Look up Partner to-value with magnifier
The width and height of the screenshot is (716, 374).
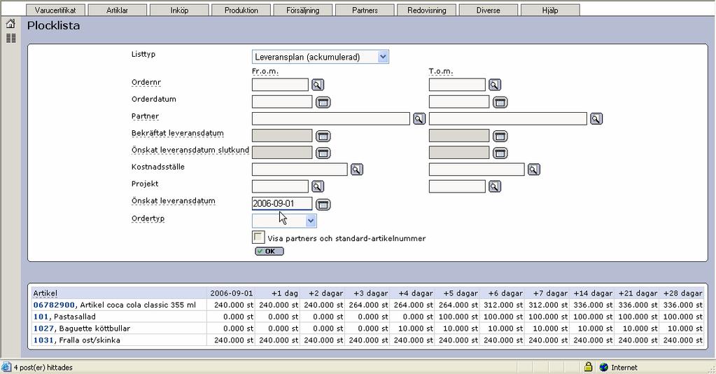click(x=596, y=119)
